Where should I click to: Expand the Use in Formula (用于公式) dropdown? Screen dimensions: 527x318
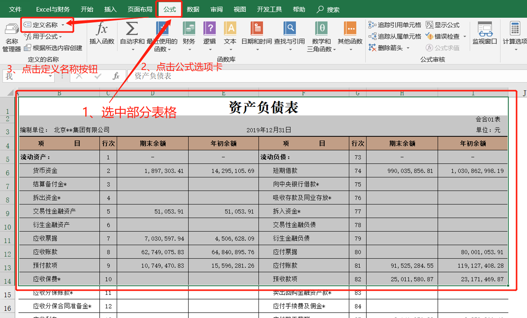point(60,36)
